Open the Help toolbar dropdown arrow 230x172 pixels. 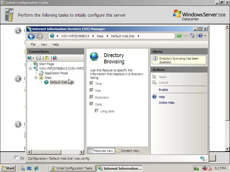tap(205, 36)
